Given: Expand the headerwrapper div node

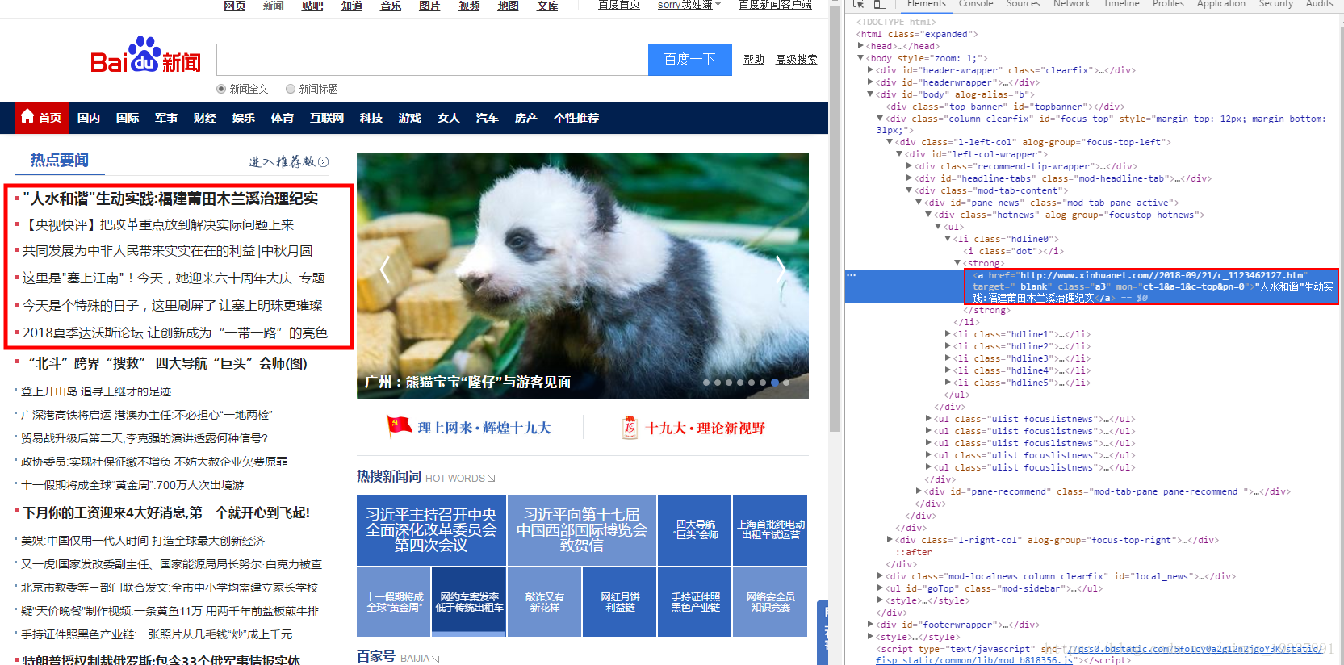Looking at the screenshot, I should point(870,82).
